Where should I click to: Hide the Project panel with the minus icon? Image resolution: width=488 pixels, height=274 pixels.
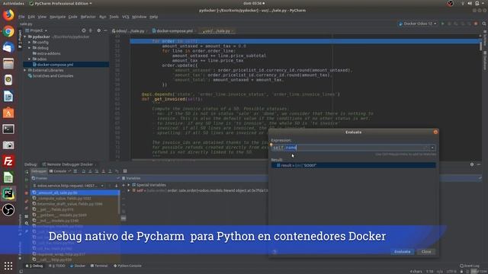pyautogui.click(x=105, y=30)
